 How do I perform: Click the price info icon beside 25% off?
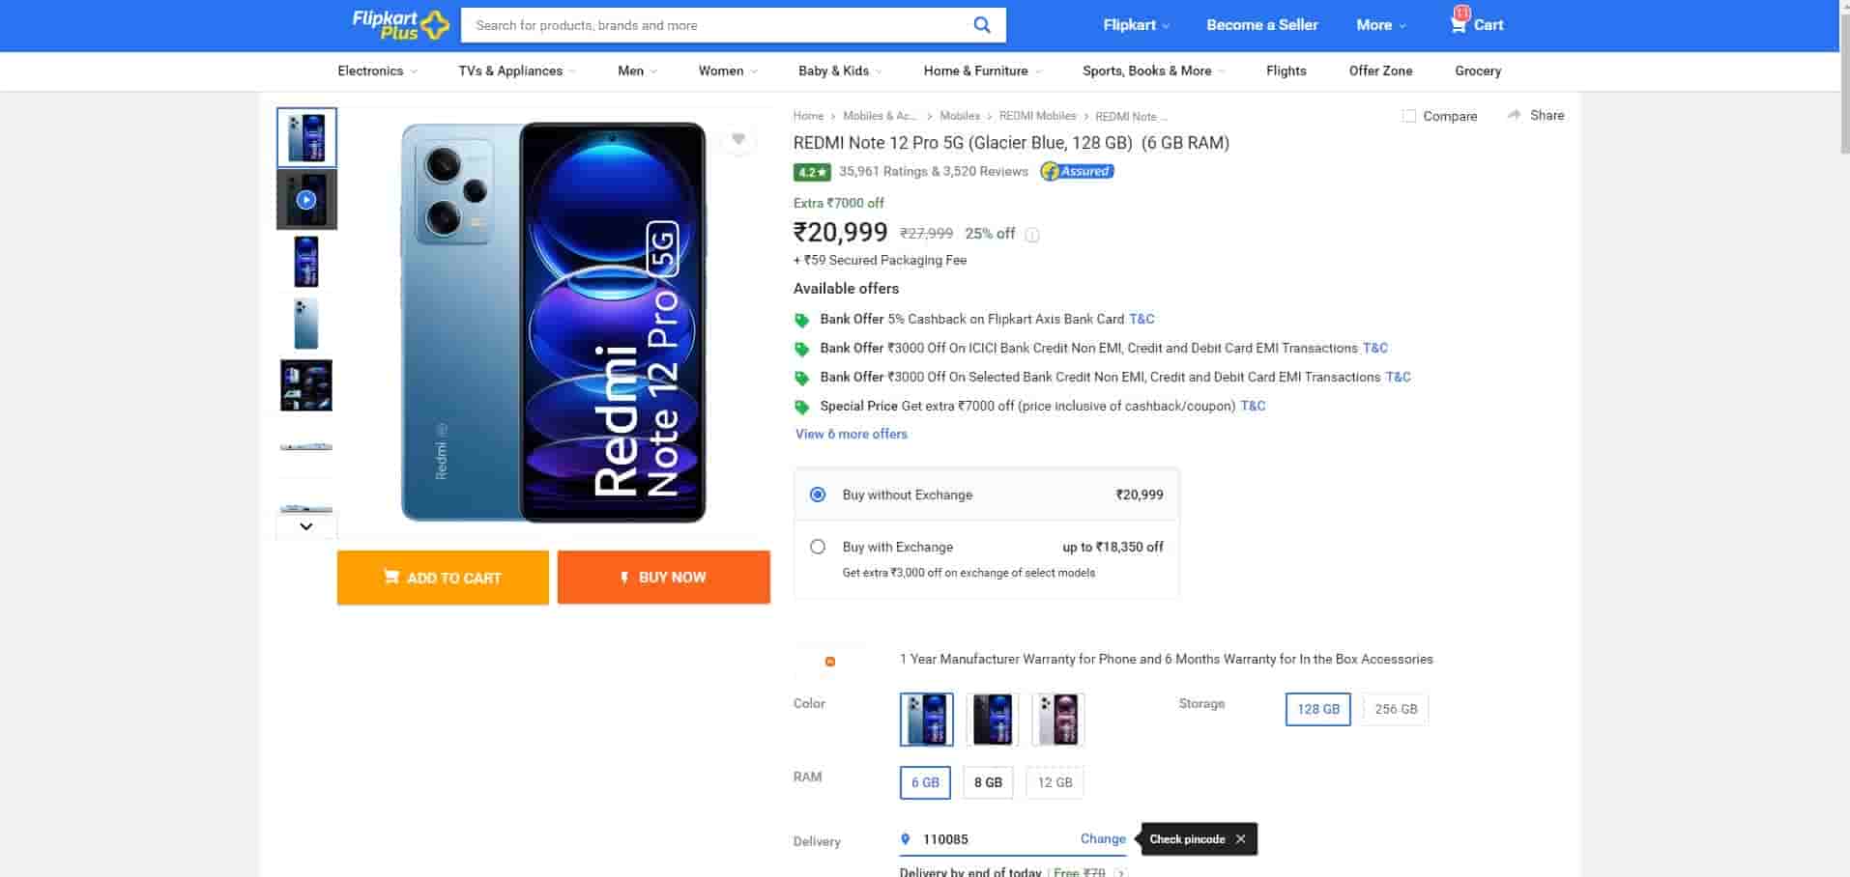point(1032,235)
